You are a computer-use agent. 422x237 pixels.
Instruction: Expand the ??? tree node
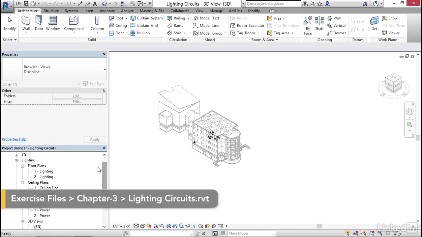click(x=16, y=155)
